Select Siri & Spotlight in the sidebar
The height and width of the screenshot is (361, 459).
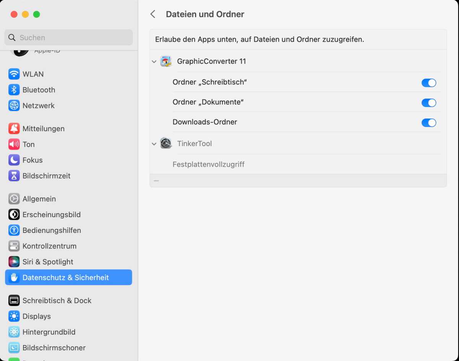coord(68,262)
